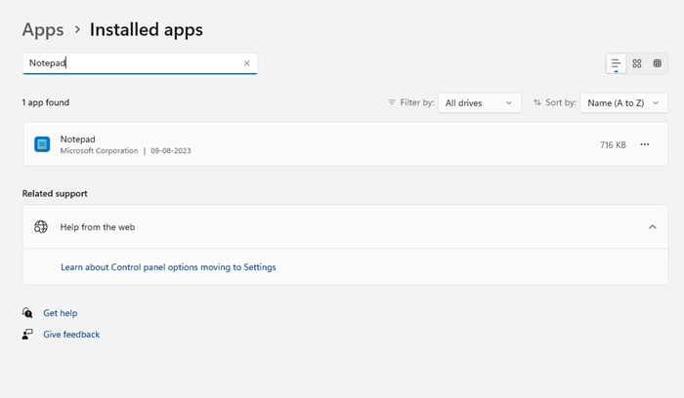684x398 pixels.
Task: Select the Notepad app name in results
Action: pos(78,139)
